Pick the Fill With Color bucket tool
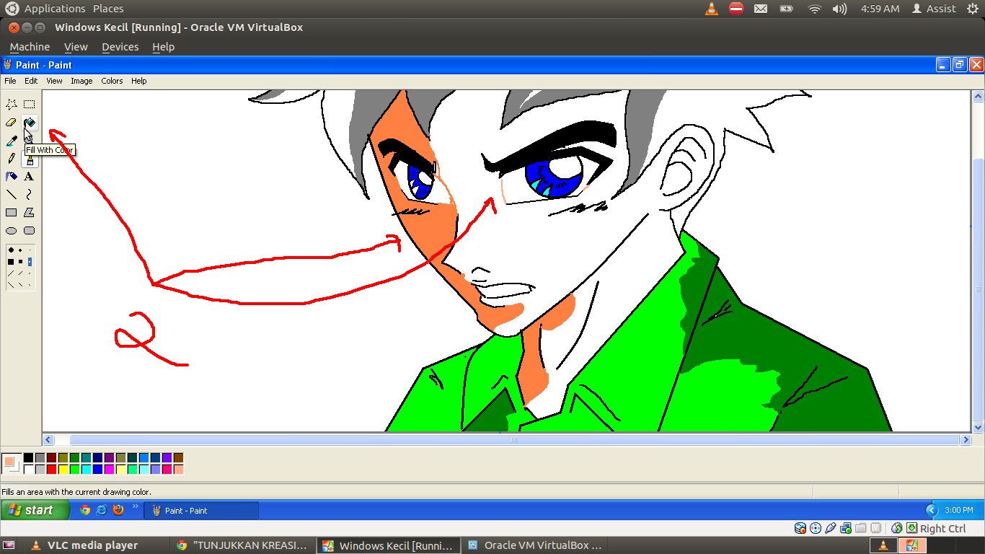Viewport: 985px width, 554px height. click(30, 123)
